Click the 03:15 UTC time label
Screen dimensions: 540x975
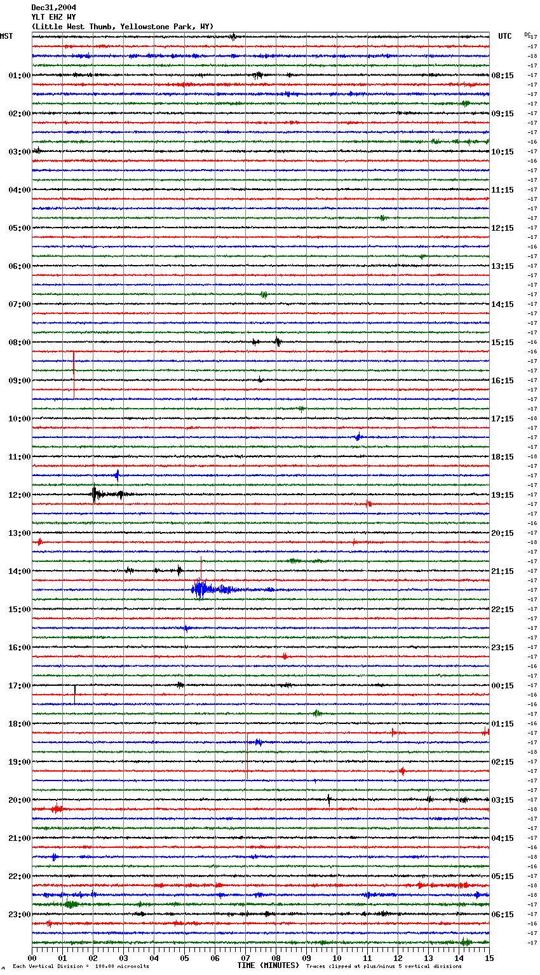tap(503, 800)
